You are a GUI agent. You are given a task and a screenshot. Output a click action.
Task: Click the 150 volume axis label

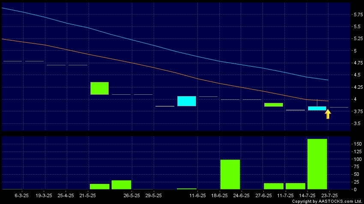click(358, 144)
